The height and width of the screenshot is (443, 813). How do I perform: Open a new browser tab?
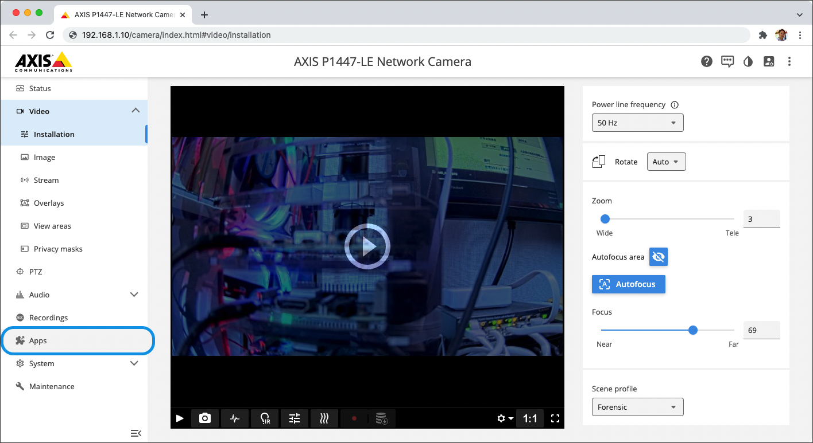[x=204, y=15]
